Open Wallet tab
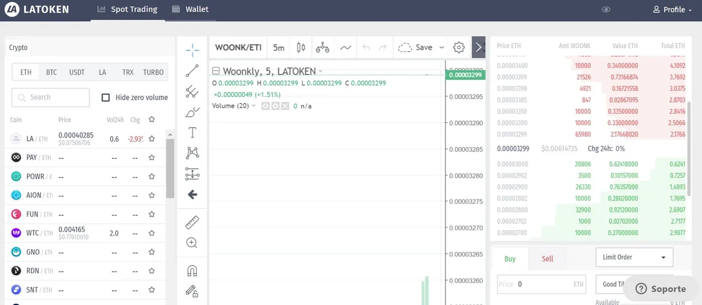 coord(190,9)
